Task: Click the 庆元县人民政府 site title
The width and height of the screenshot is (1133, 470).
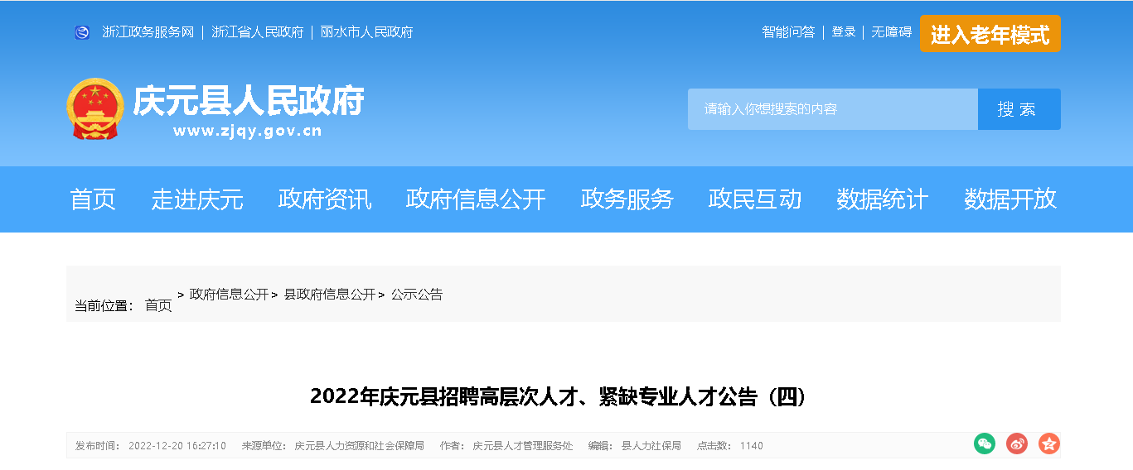Action: click(249, 101)
